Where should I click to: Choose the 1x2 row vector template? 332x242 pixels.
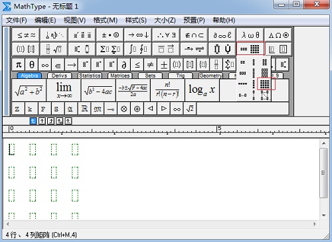tap(242, 62)
